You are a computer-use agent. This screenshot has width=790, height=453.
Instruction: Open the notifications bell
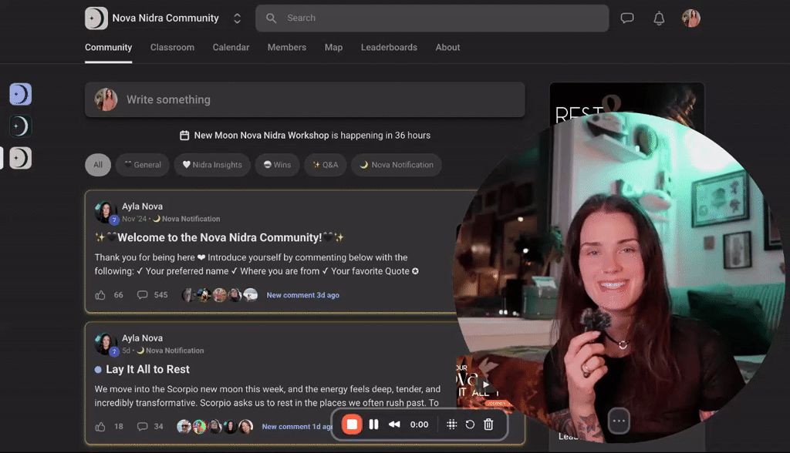659,18
